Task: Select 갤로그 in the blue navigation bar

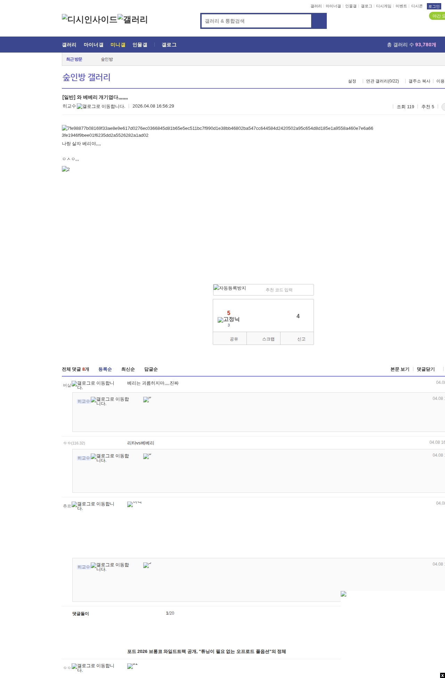Action: click(x=169, y=45)
